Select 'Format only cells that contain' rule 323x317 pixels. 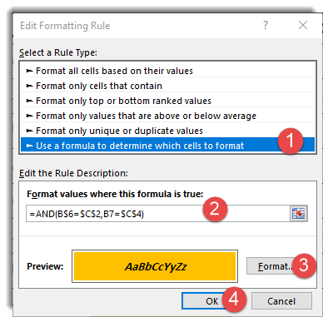click(168, 86)
